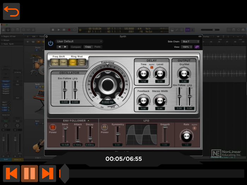This screenshot has height=185, width=247.
Task: Click the Env Follower Decay slider
Action: pyautogui.click(x=90, y=134)
